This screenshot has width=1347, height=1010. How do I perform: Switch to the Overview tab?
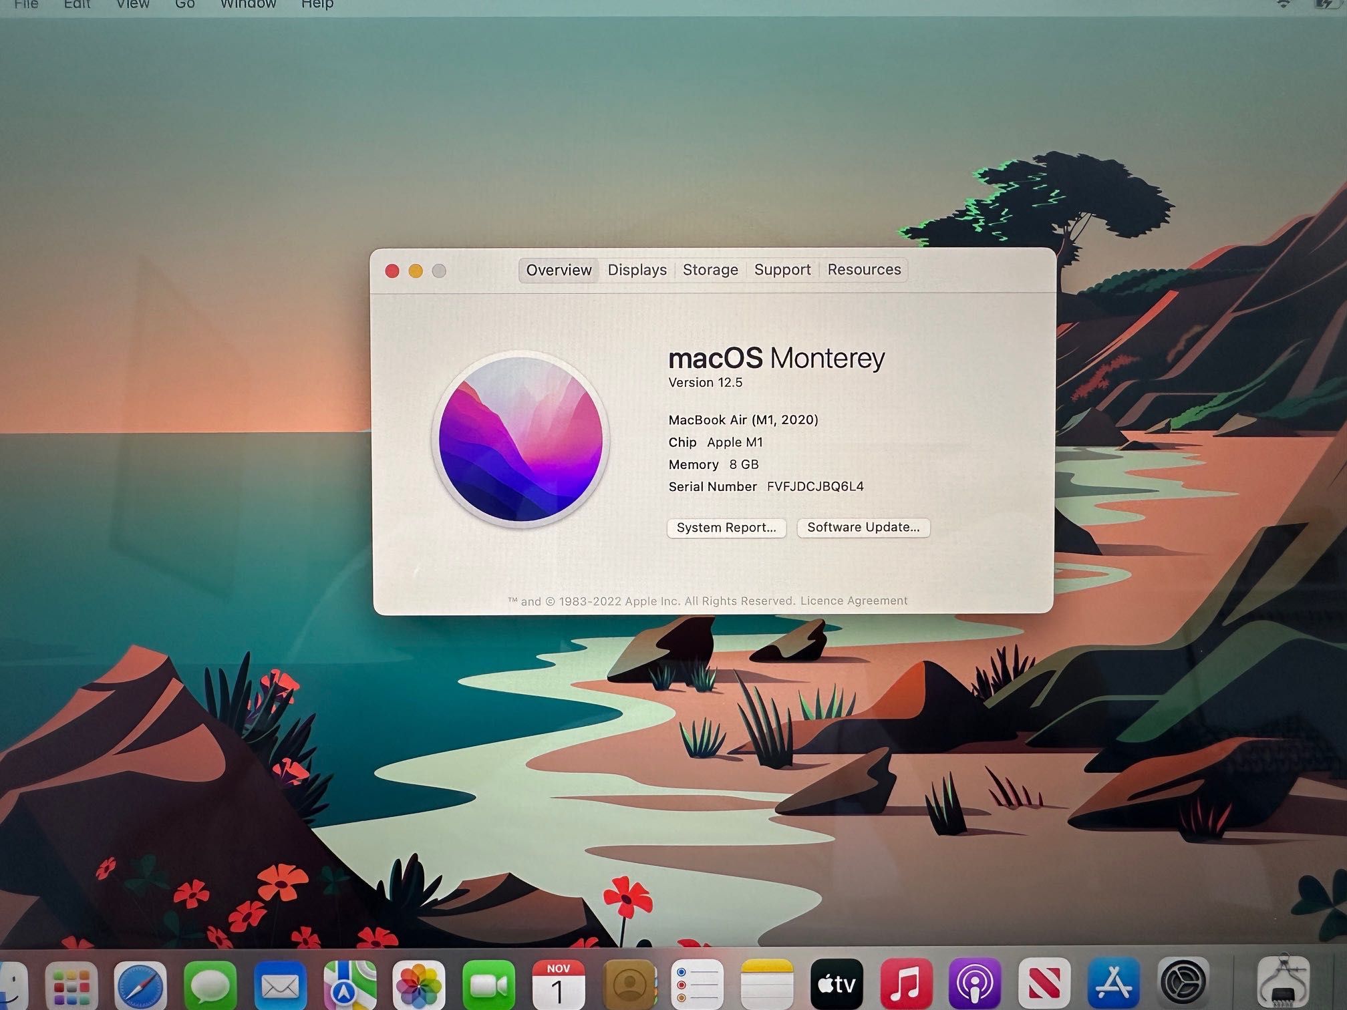[559, 271]
